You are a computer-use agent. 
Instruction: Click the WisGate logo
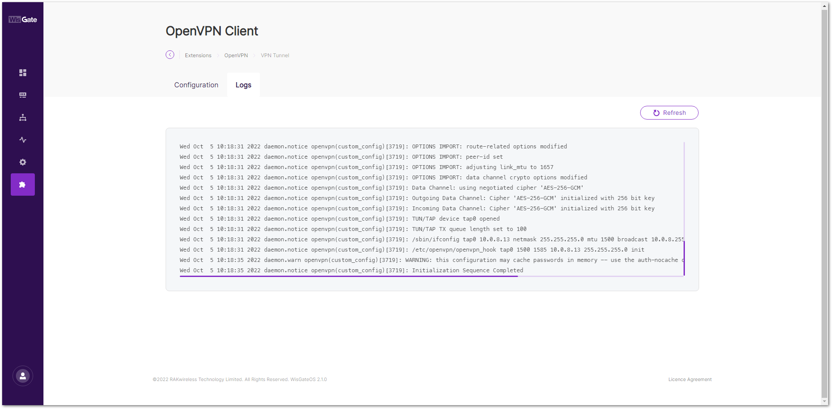point(23,19)
